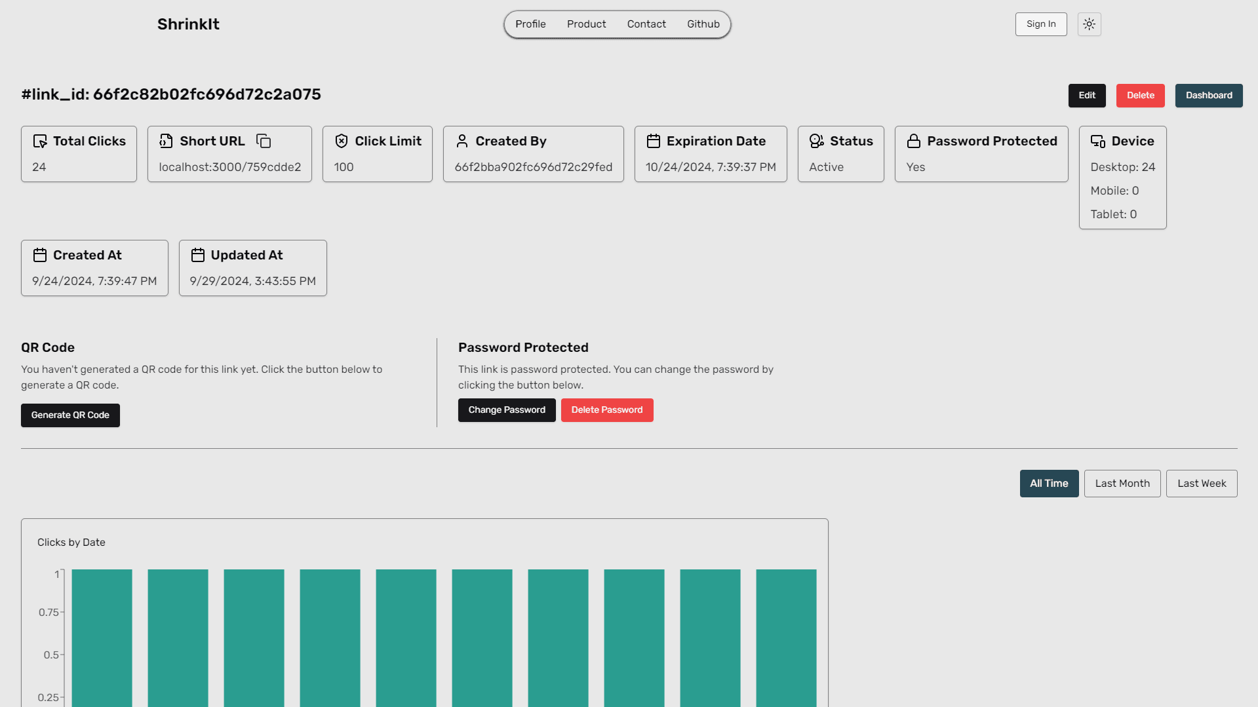Click the ShrinkIt logo

click(188, 24)
